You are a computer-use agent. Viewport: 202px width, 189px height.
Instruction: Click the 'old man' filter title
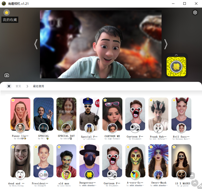pos(64,183)
